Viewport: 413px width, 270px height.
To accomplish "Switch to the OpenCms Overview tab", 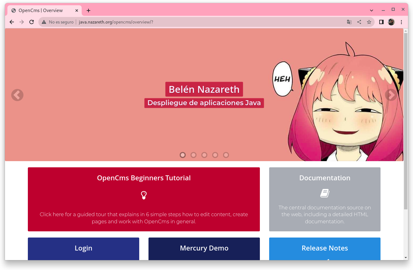I will pyautogui.click(x=43, y=11).
